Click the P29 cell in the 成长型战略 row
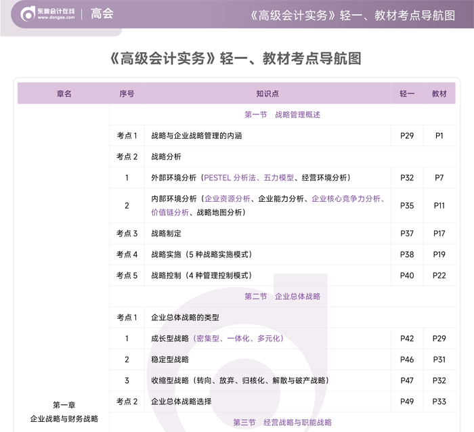Viewport: 474px width, 432px height. (439, 339)
